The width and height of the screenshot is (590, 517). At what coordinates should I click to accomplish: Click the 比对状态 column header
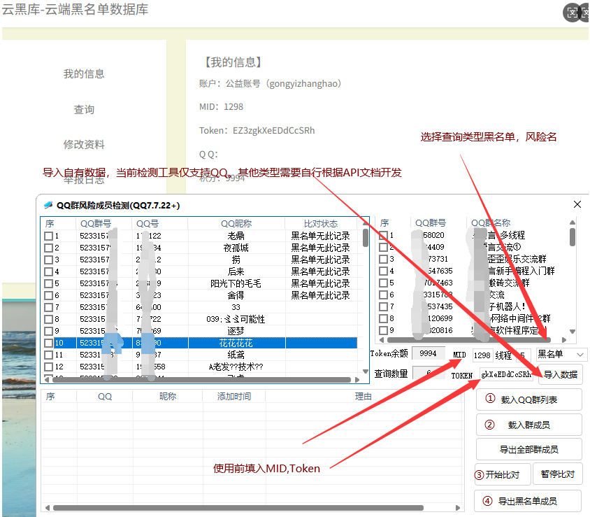pos(321,224)
